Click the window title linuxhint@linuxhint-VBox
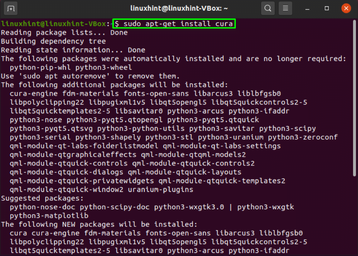The height and width of the screenshot is (256, 358). pyautogui.click(x=179, y=8)
